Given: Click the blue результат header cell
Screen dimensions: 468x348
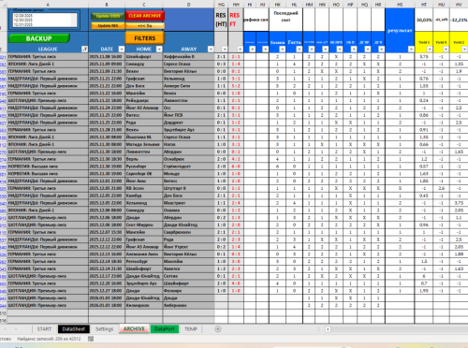Looking at the screenshot, I should coord(400,31).
